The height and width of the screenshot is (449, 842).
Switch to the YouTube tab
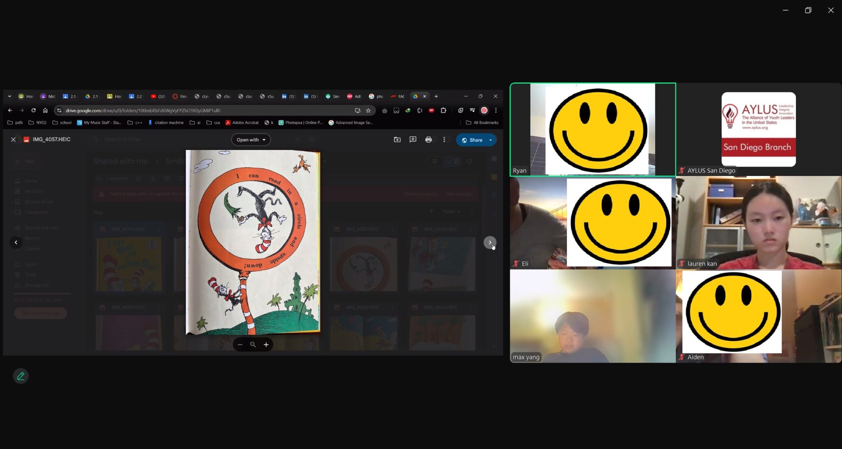[157, 96]
